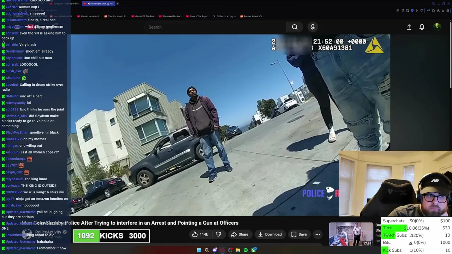This screenshot has height=254, width=452.
Task: Click the page vertical scrollbar
Action: click(450, 55)
